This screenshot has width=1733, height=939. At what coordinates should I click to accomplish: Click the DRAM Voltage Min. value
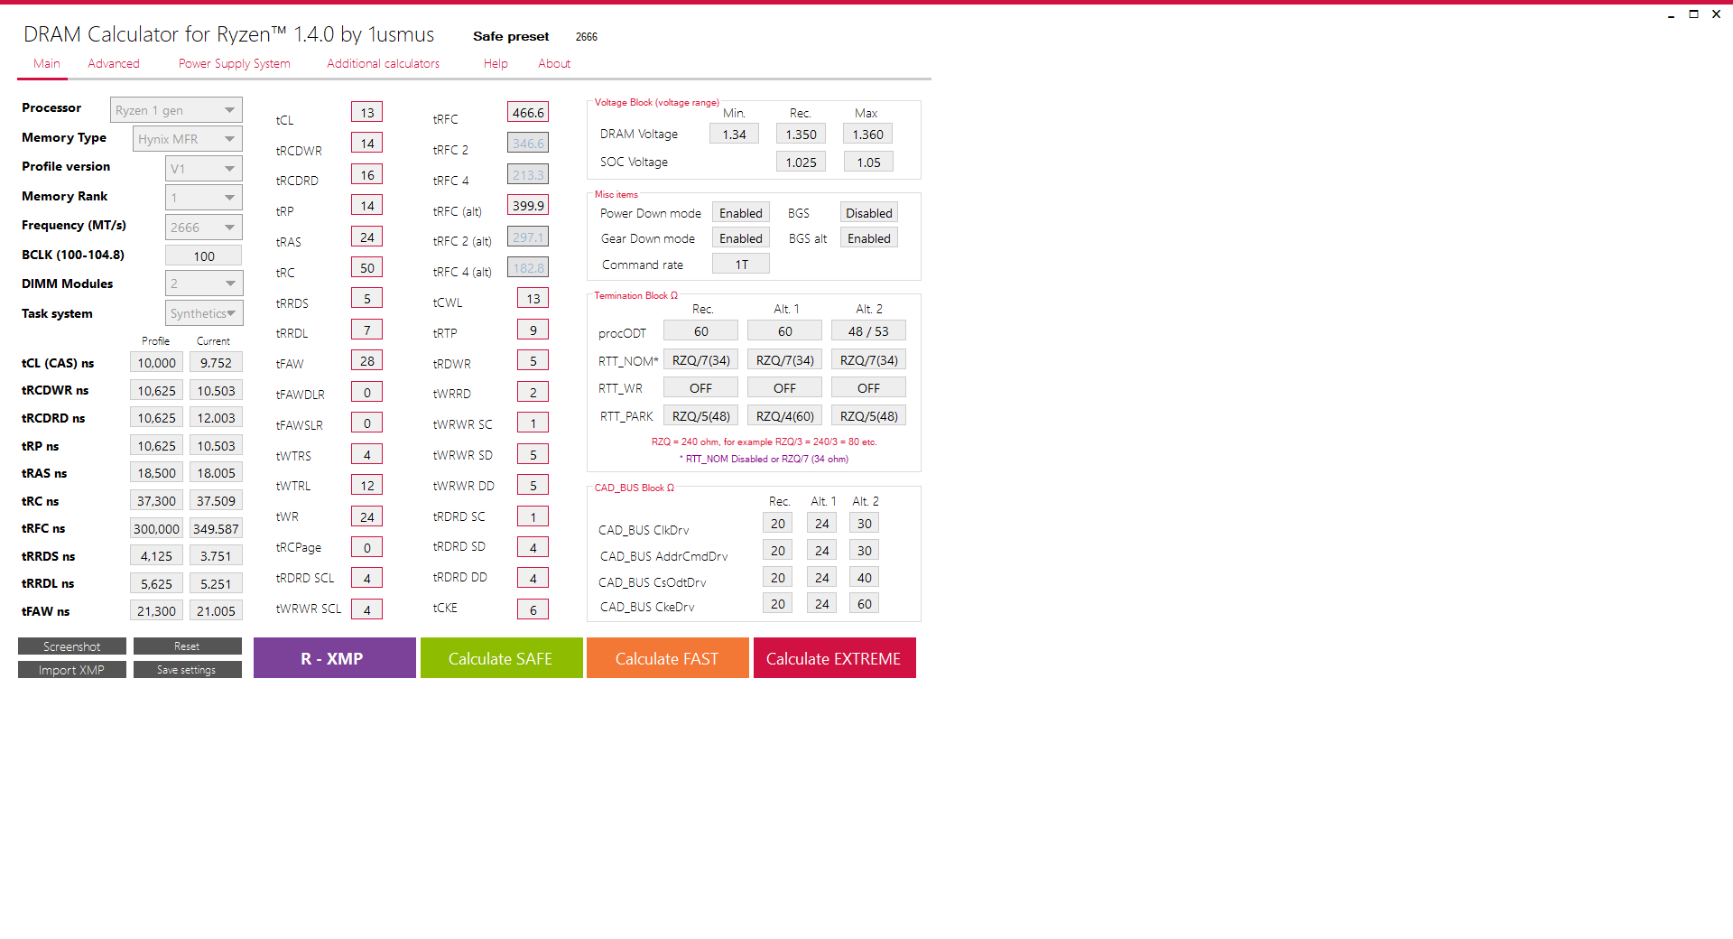(x=734, y=135)
